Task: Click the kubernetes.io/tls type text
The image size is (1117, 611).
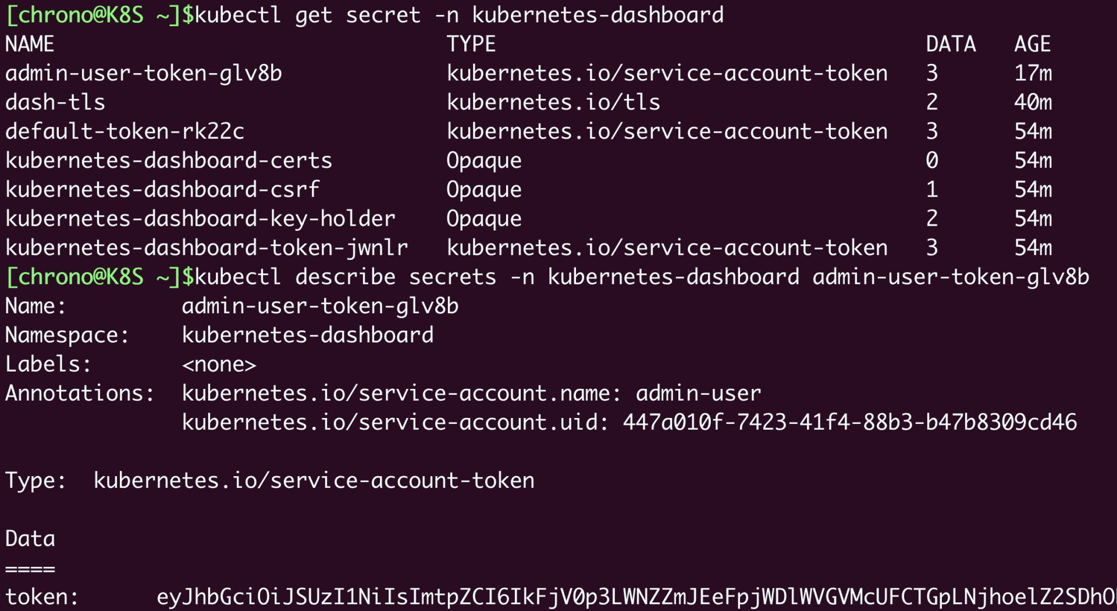Action: point(553,102)
